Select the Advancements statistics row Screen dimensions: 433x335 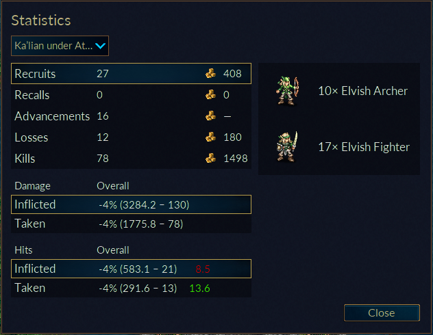pyautogui.click(x=131, y=116)
